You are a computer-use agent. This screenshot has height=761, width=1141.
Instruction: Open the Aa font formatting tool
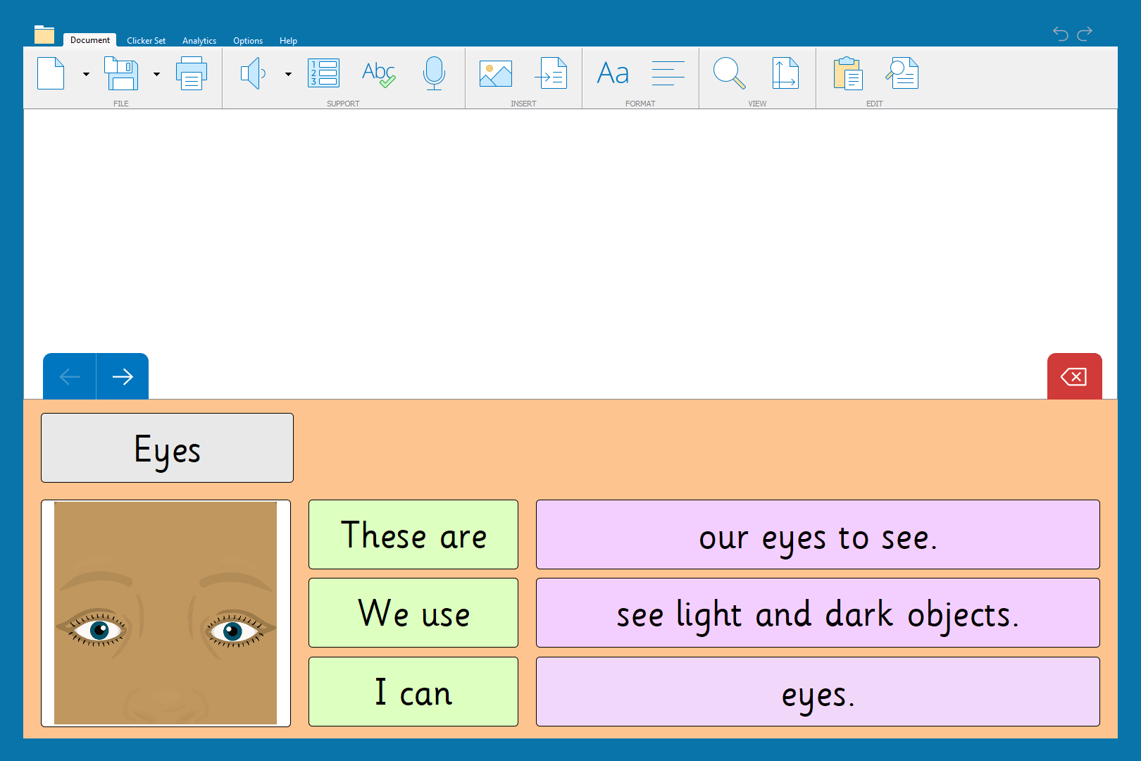point(613,73)
